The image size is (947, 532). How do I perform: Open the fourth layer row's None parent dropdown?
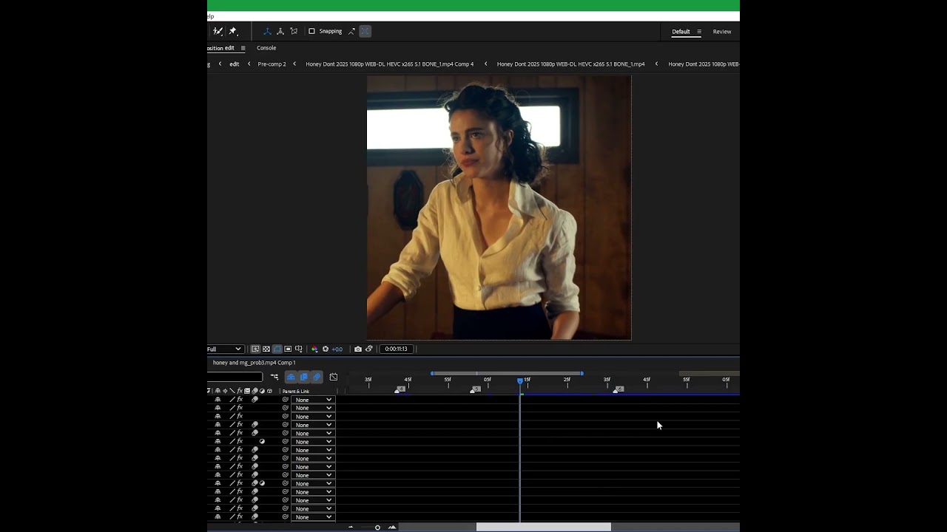pos(313,425)
